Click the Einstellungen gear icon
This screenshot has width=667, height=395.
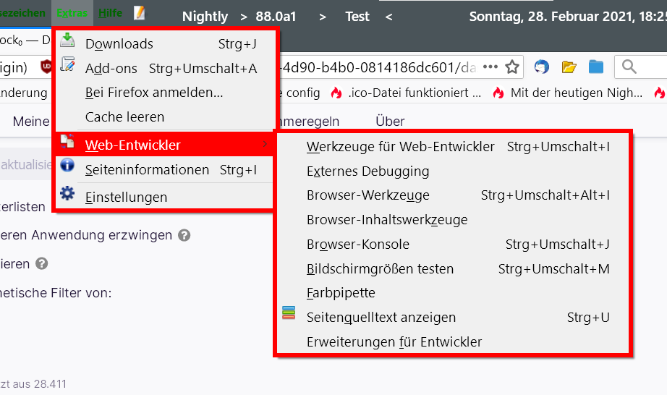pos(67,193)
